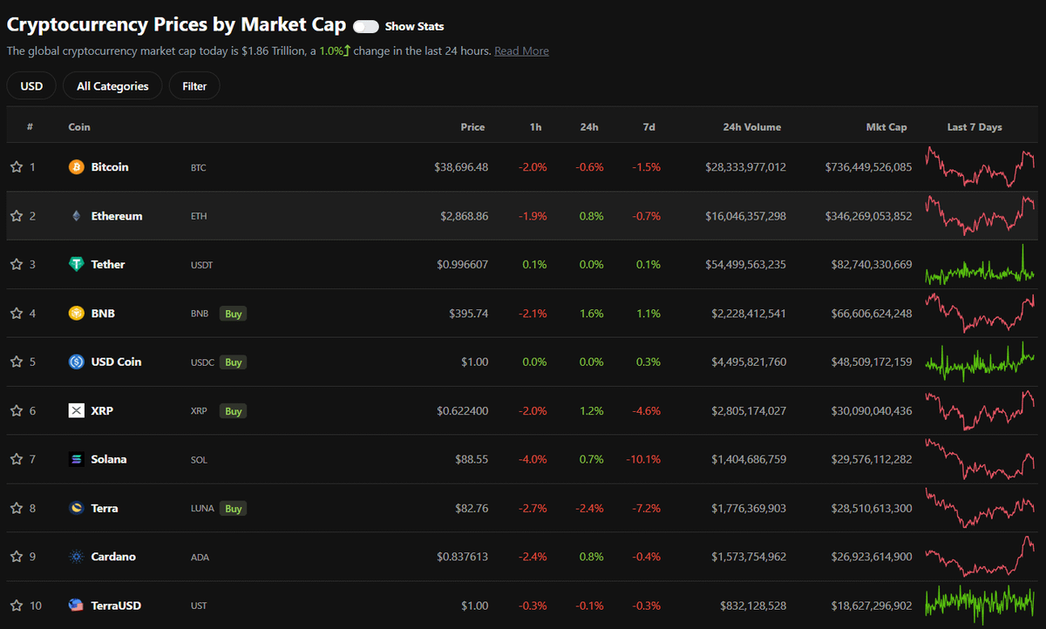Viewport: 1046px width, 629px height.
Task: Favorite Terra with the star icon
Action: 16,508
